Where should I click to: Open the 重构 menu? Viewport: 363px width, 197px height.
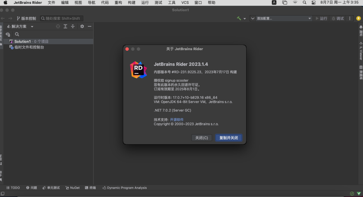tap(118, 3)
